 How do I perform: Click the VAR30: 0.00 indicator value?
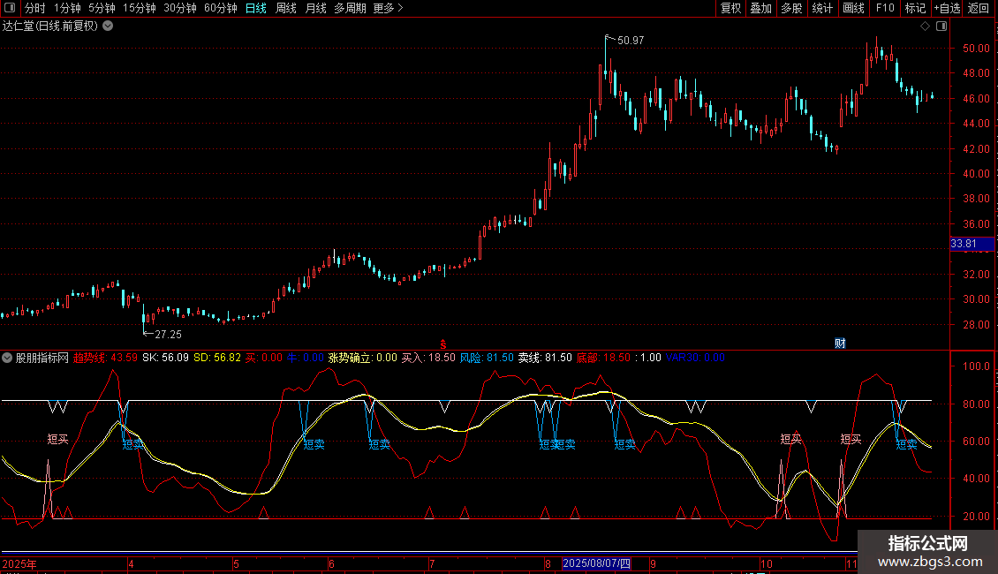coord(695,358)
